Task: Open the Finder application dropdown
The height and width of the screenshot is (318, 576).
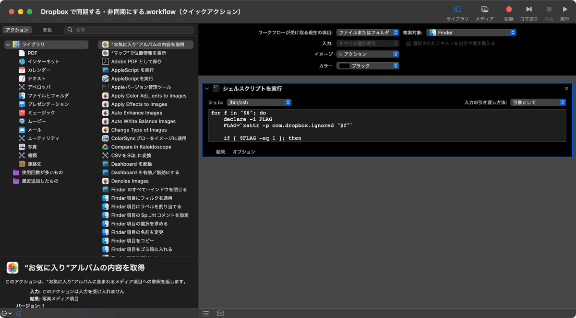Action: click(x=471, y=33)
